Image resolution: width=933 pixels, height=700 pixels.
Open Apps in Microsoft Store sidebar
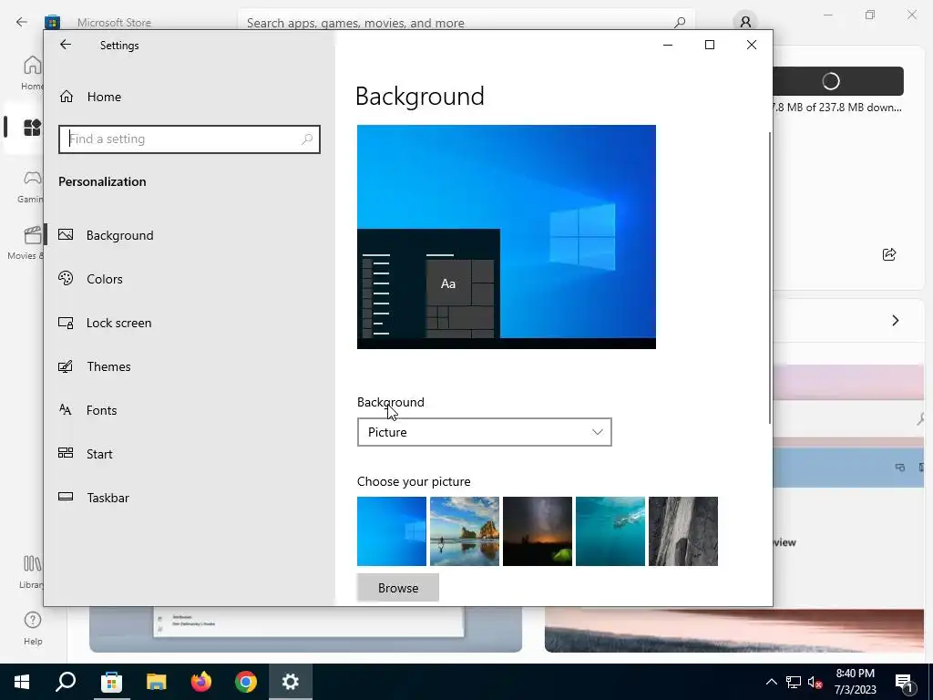click(32, 128)
